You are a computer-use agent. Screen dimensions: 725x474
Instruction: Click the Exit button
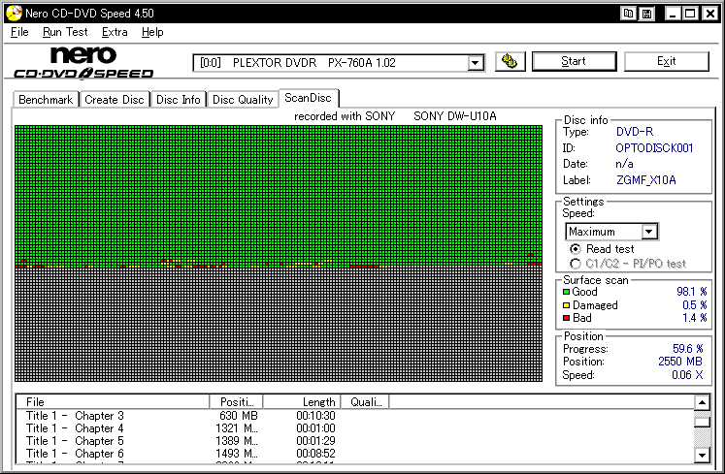tap(666, 61)
